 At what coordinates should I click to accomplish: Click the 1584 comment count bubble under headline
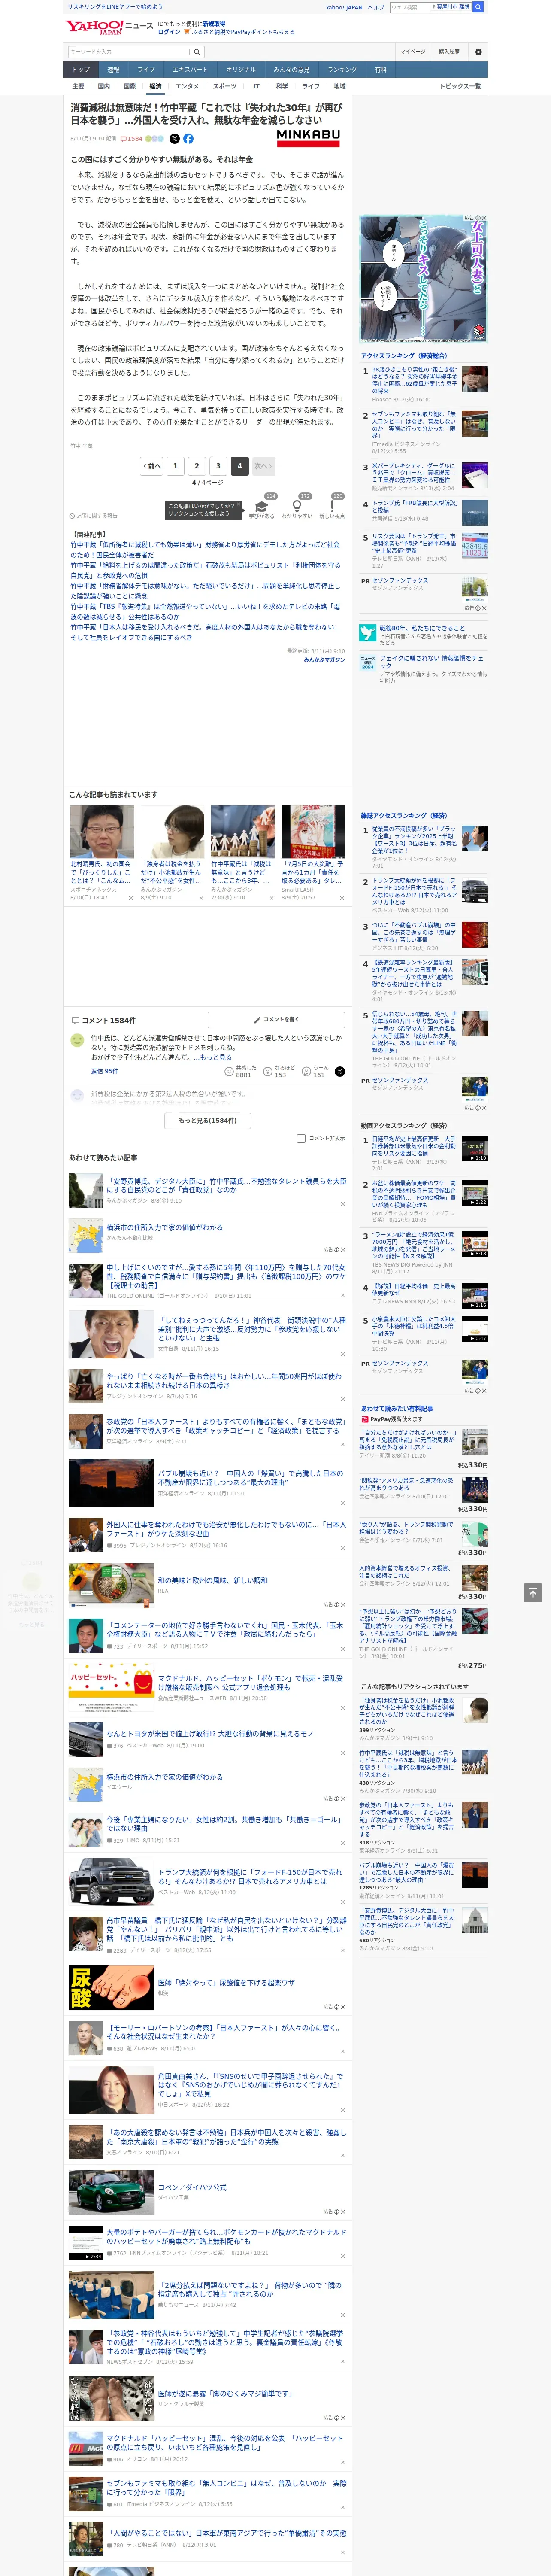point(132,139)
